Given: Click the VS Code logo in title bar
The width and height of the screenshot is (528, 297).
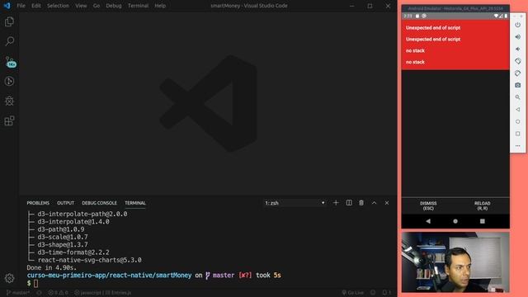Looking at the screenshot, I should [7, 6].
